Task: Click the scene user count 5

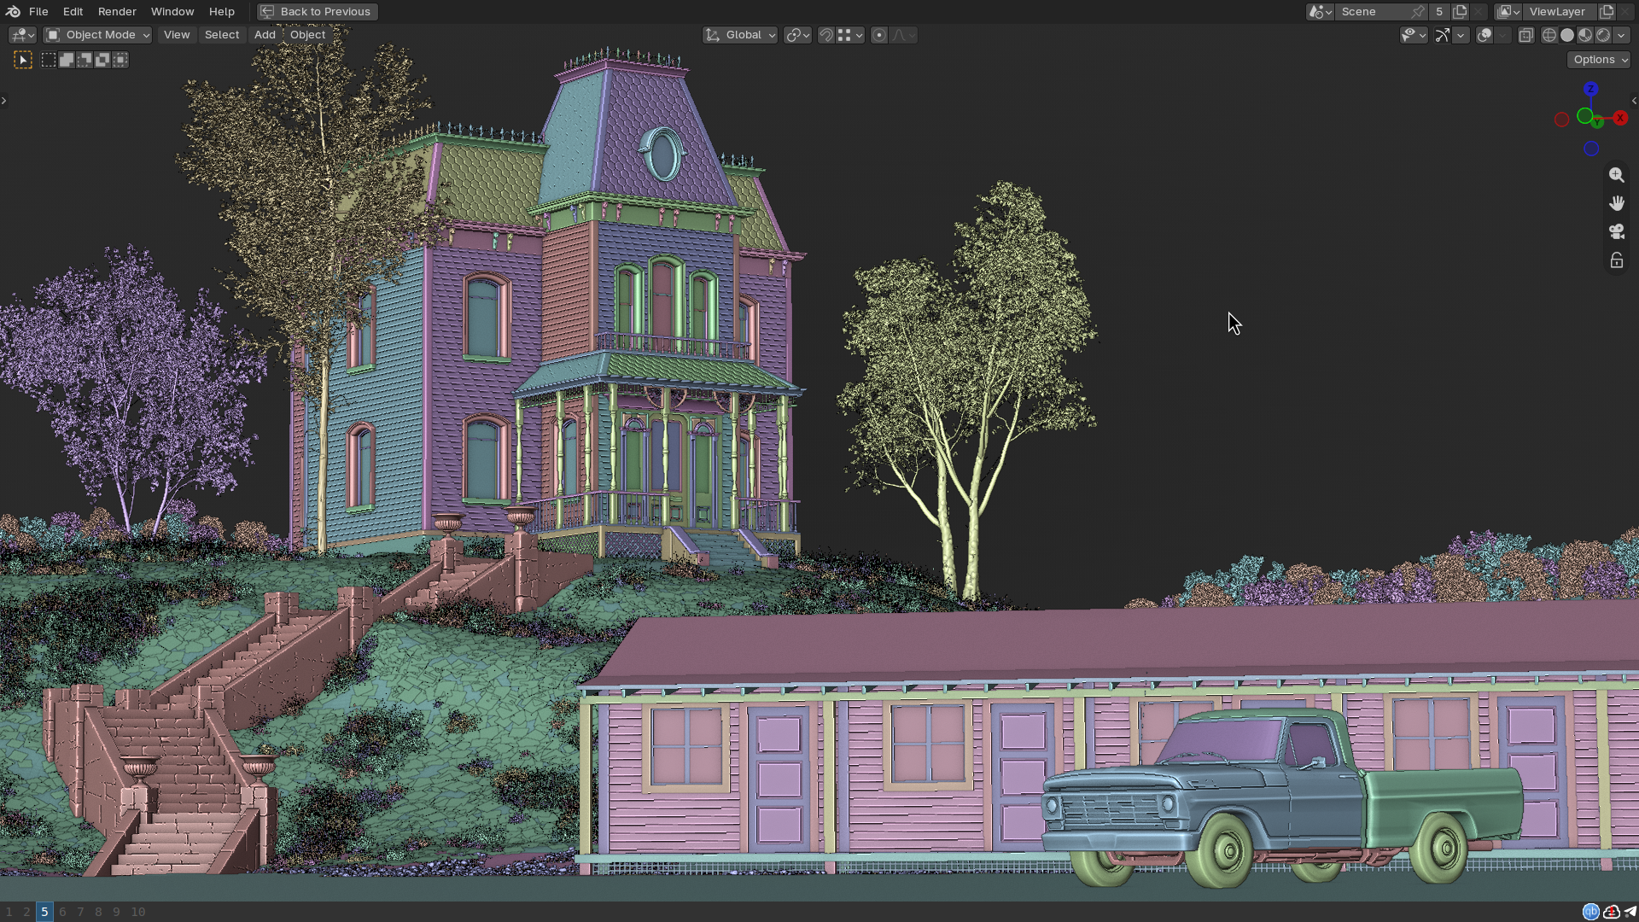Action: 1439,12
